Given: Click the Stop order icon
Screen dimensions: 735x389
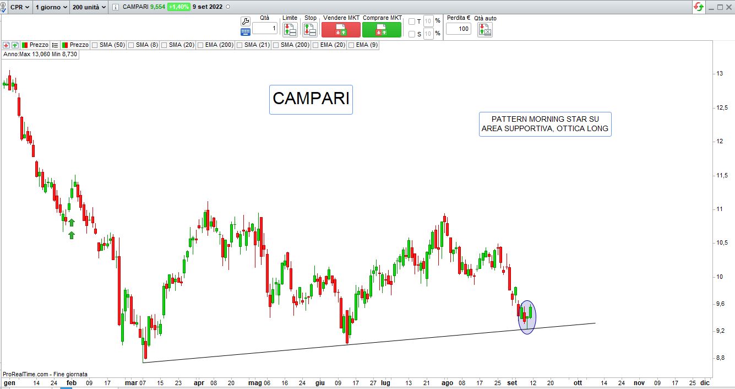Looking at the screenshot, I should 310,30.
